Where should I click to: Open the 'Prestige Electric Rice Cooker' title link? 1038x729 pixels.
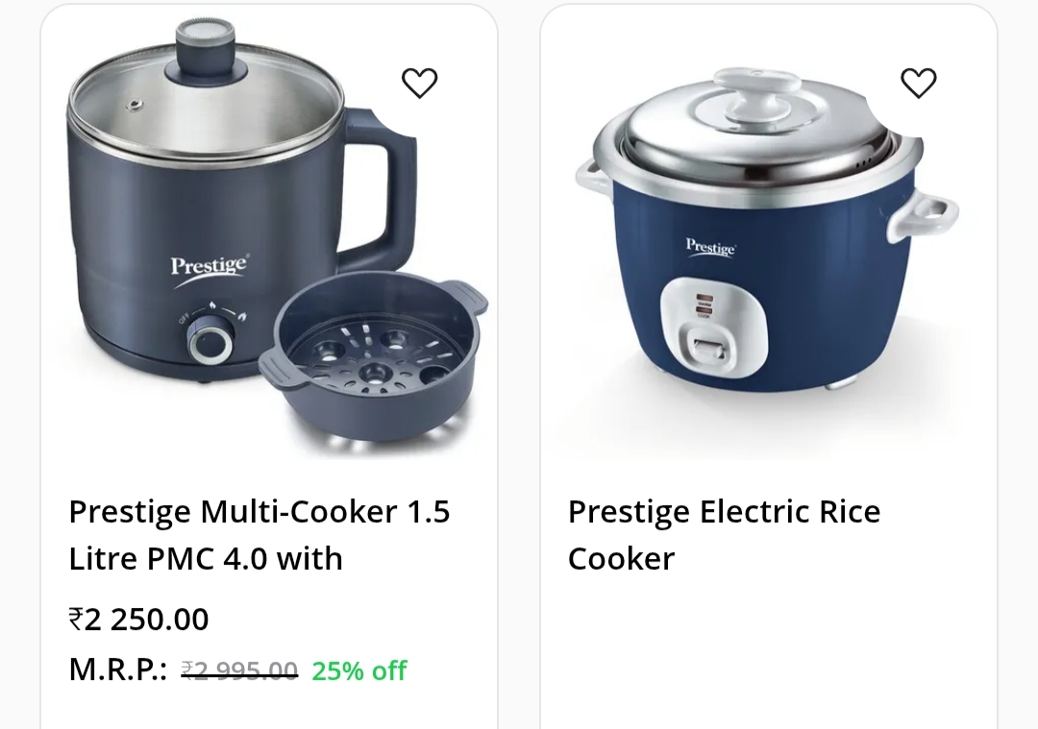click(725, 535)
